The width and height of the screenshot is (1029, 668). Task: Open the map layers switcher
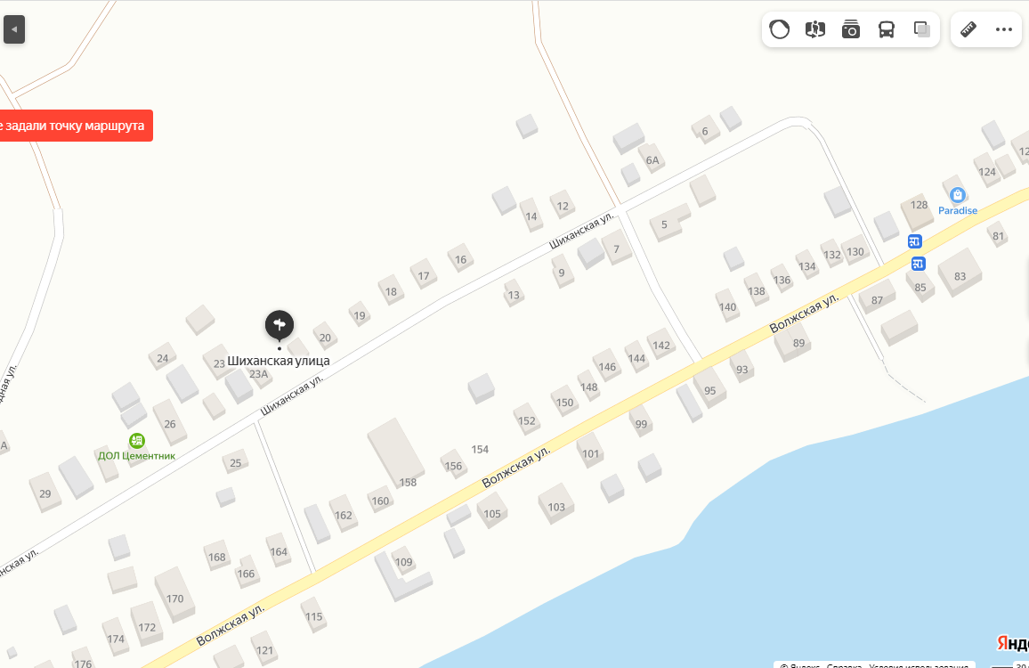(x=922, y=29)
